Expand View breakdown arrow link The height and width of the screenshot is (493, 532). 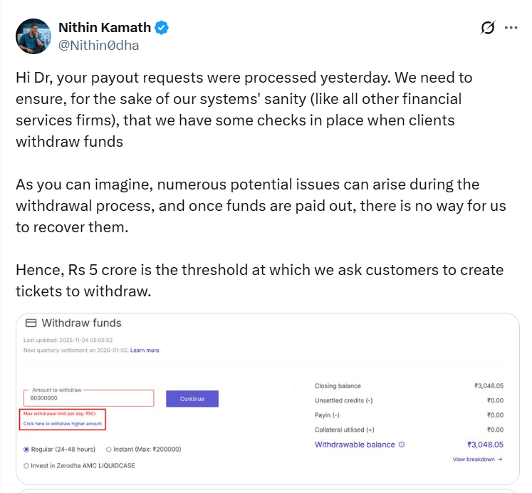coord(477,460)
